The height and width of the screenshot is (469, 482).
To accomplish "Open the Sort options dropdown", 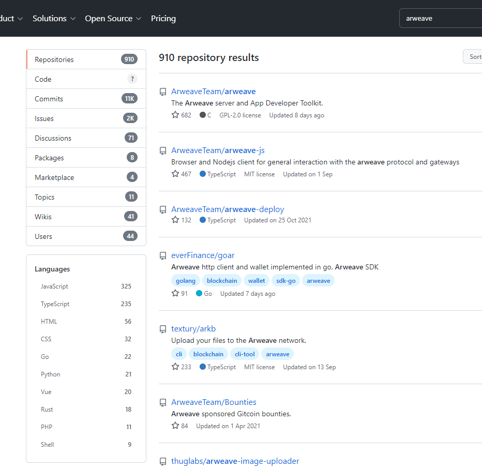I will [474, 57].
